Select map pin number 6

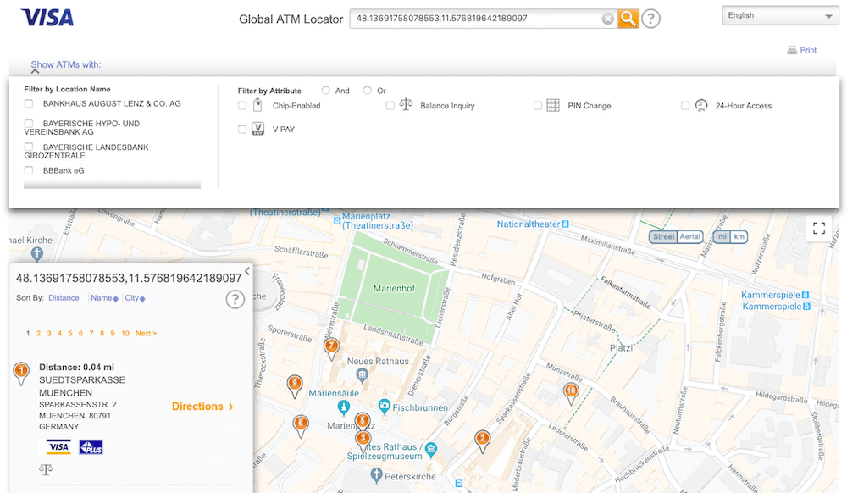coord(301,427)
